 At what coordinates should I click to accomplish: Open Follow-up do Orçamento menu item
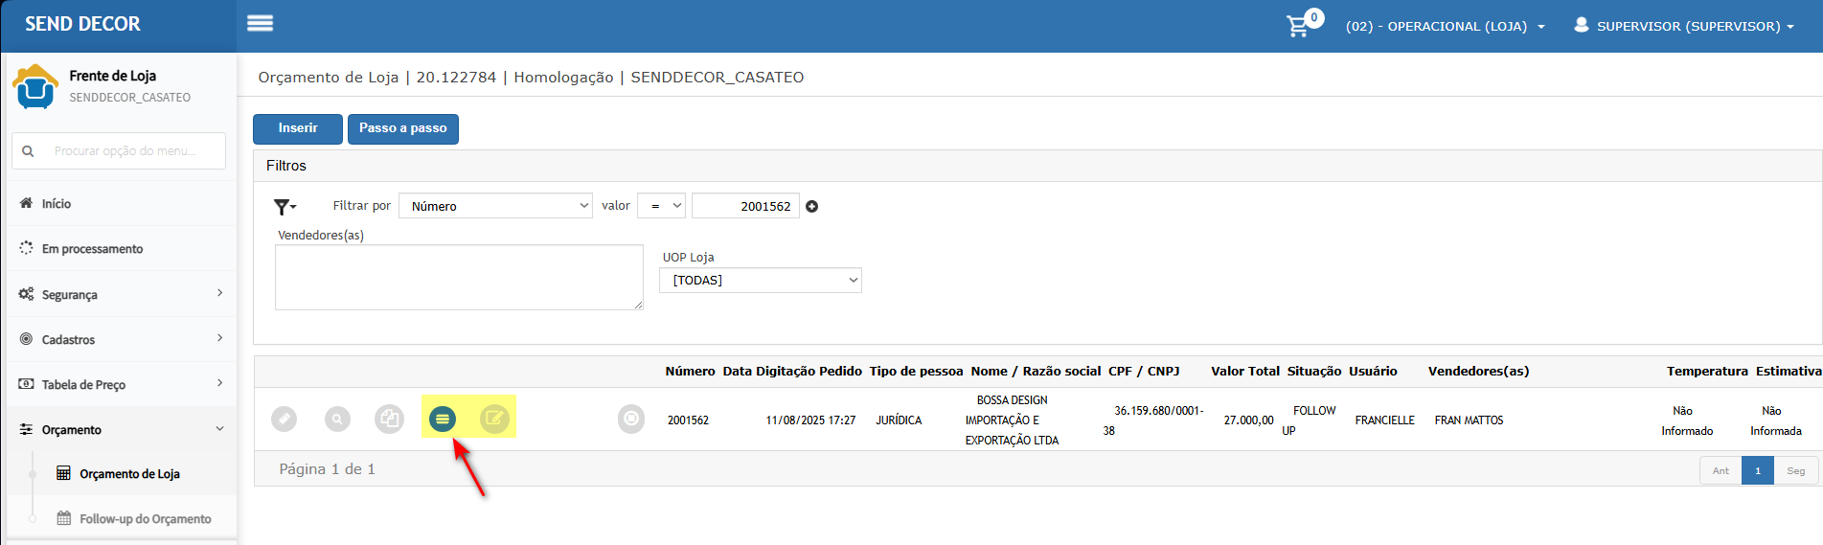(x=145, y=519)
